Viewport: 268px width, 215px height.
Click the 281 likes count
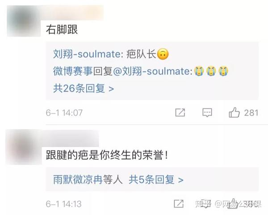click(x=251, y=113)
